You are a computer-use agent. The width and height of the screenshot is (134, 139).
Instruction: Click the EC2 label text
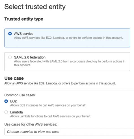pyautogui.click(x=14, y=101)
